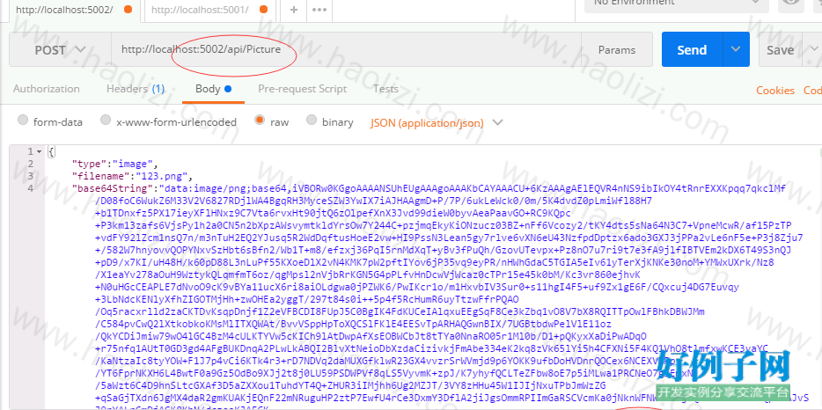Expand the Send button dropdown arrow
The width and height of the screenshot is (822, 410).
click(x=736, y=50)
